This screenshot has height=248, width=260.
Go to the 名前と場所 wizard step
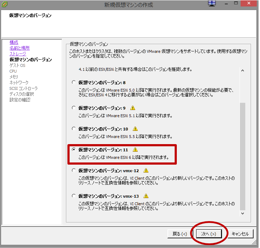20,48
